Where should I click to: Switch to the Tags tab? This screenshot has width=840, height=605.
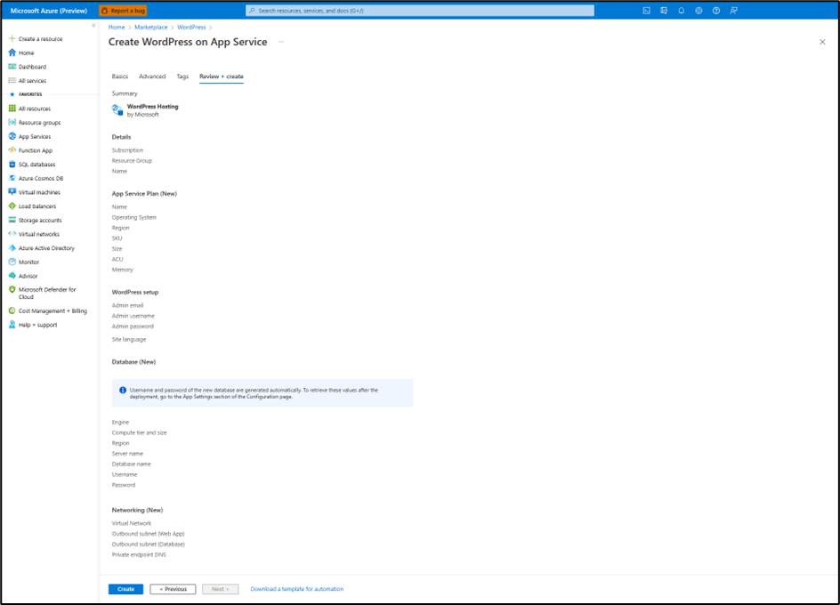(182, 77)
